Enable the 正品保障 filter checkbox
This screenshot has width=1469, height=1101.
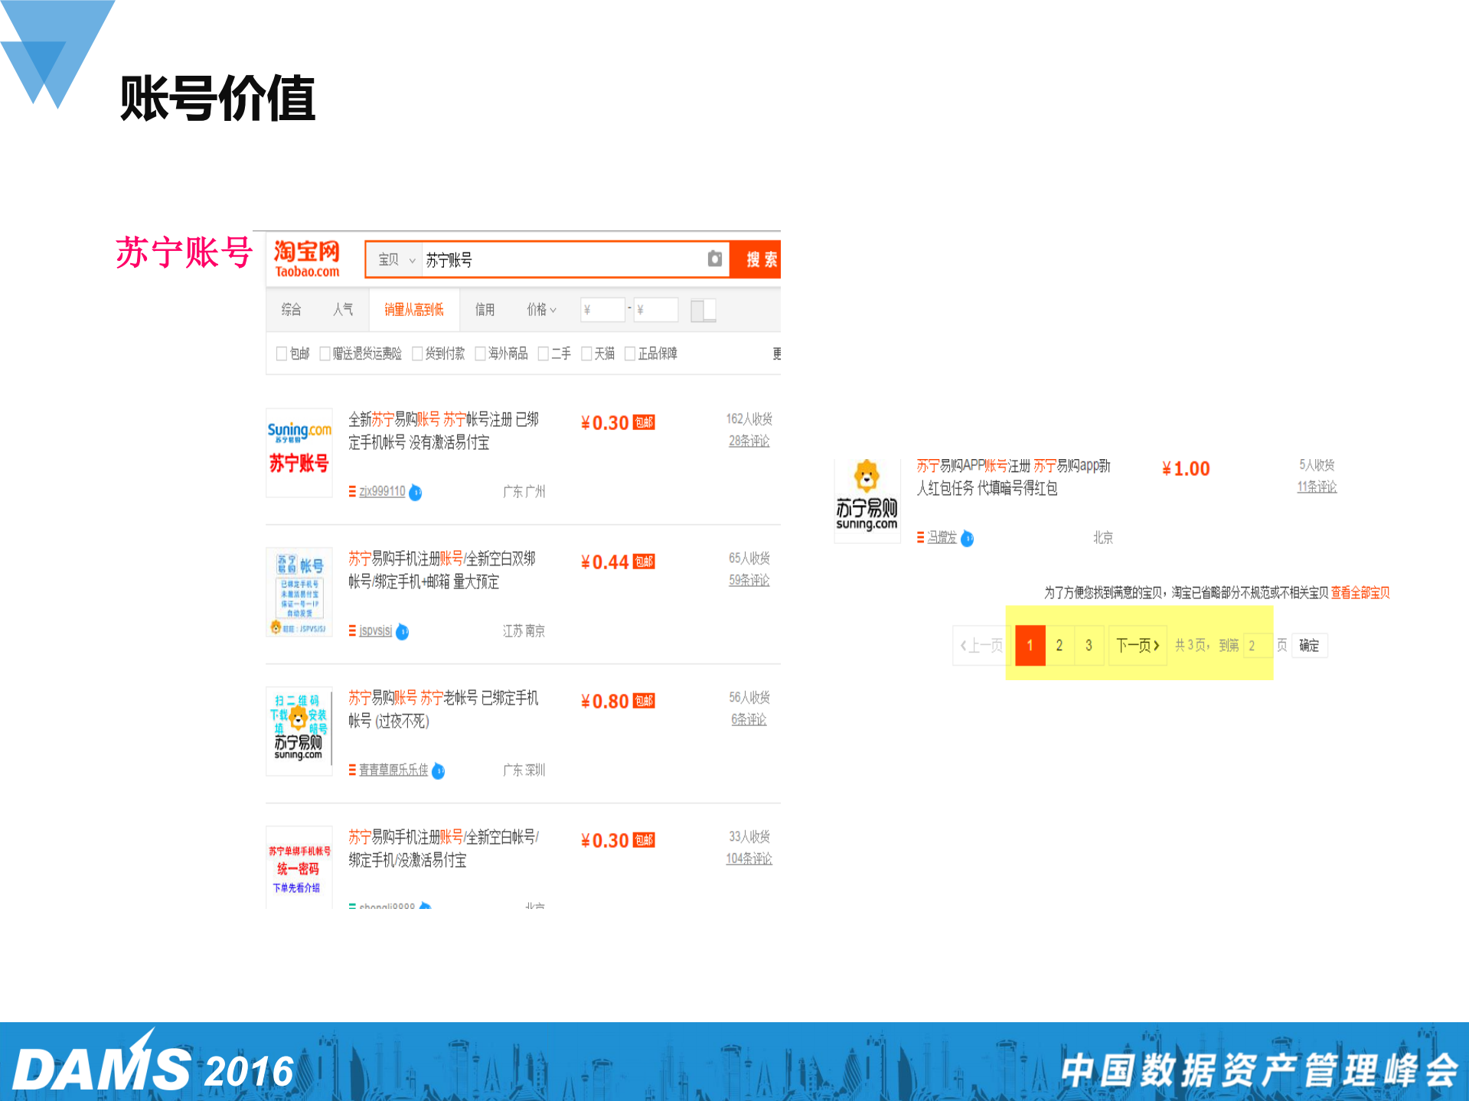629,353
